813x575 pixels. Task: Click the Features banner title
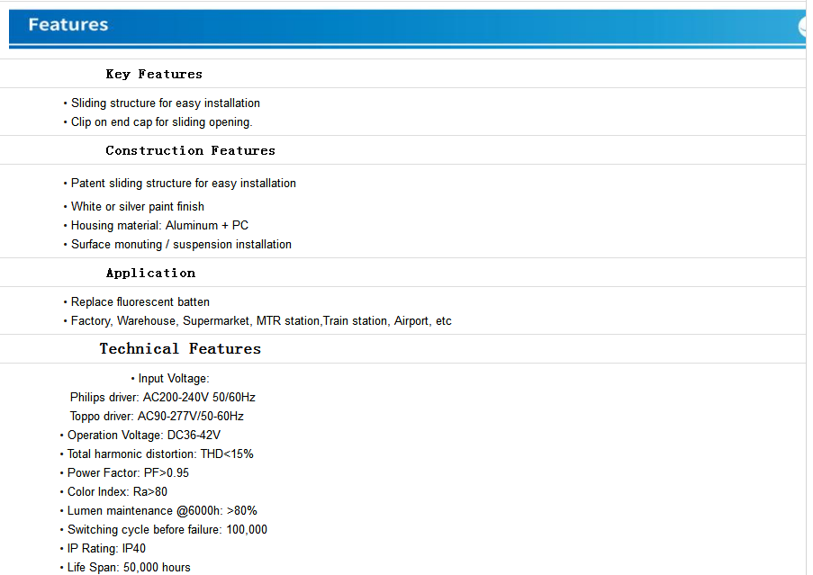tap(68, 25)
